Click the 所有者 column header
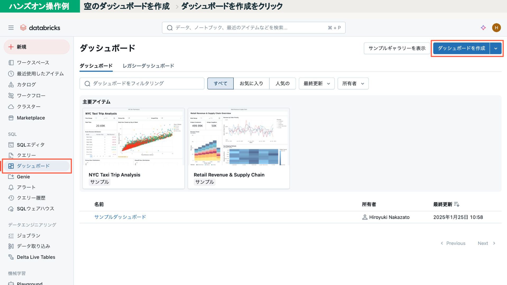 (x=369, y=204)
